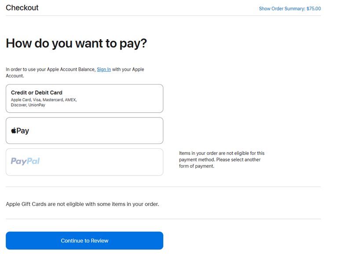Screen dimensions: 352x254
Task: Select the disabled PayPal payment box
Action: pos(84,162)
